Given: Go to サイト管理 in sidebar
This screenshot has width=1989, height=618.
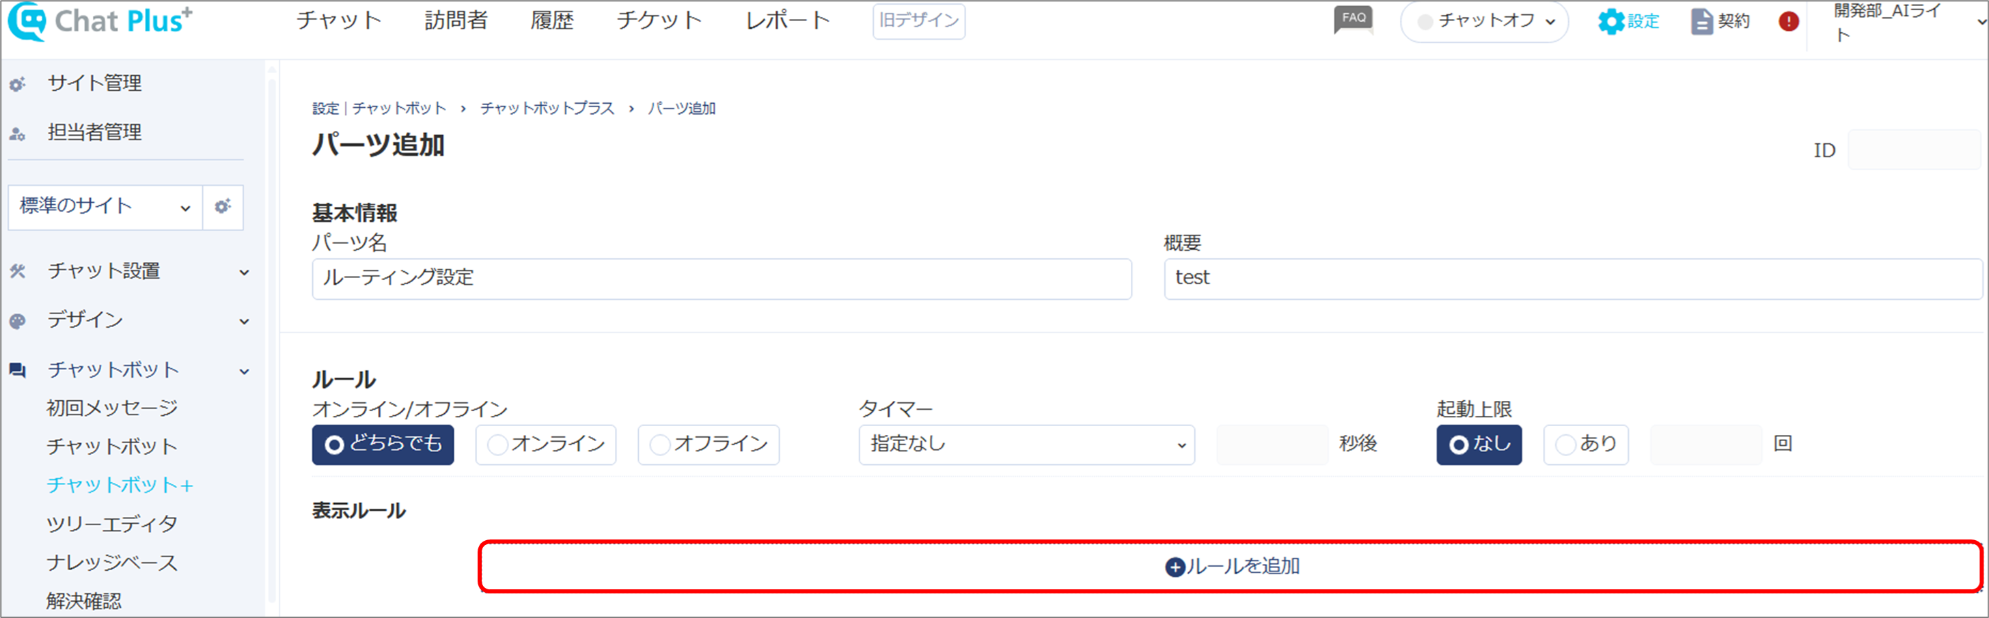Looking at the screenshot, I should [x=94, y=83].
